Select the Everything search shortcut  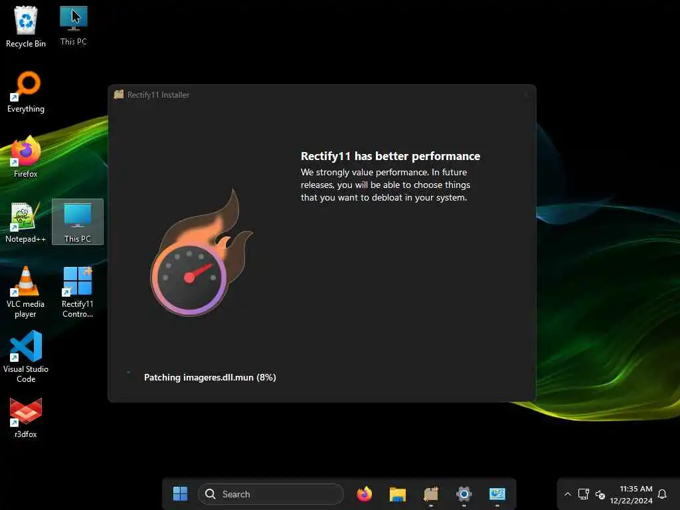pyautogui.click(x=26, y=92)
